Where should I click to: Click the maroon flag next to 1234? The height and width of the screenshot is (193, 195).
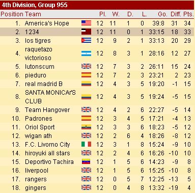(x=86, y=32)
